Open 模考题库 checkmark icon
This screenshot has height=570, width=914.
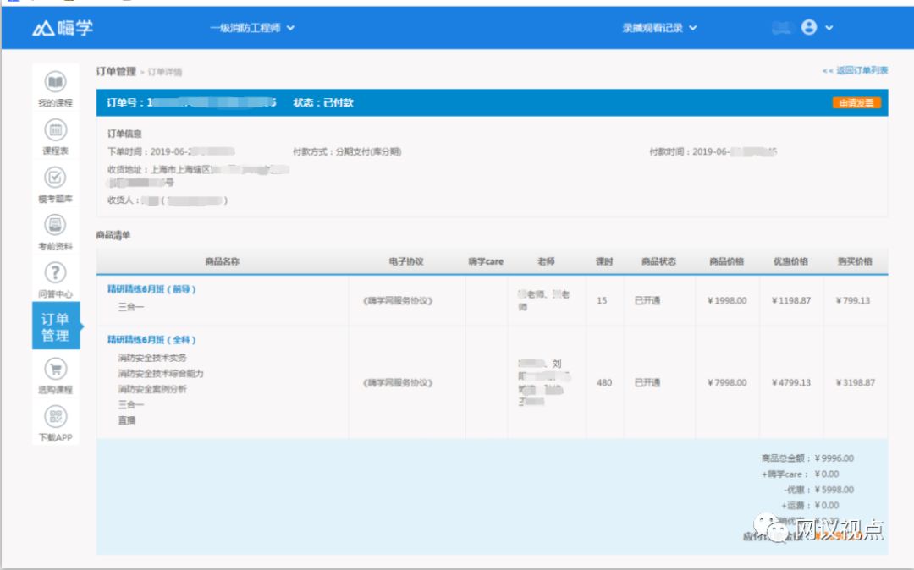point(56,178)
